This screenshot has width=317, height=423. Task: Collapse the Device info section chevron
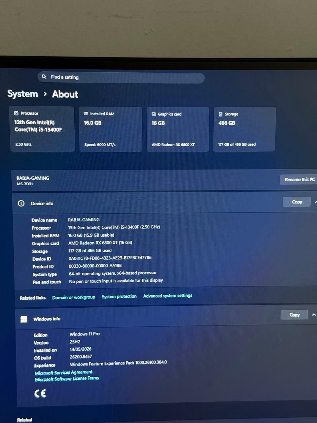point(316,202)
